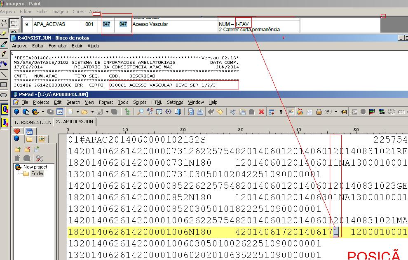Open PSPad Settings menu
This screenshot has width=408, height=260.
175,102
